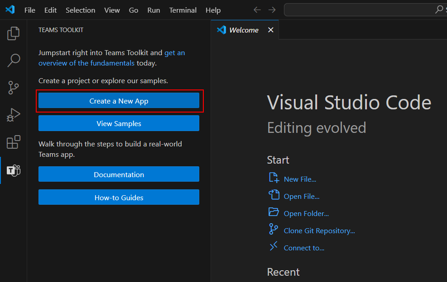Open the Explorer view in the activity bar
Image resolution: width=447 pixels, height=282 pixels.
(13, 33)
